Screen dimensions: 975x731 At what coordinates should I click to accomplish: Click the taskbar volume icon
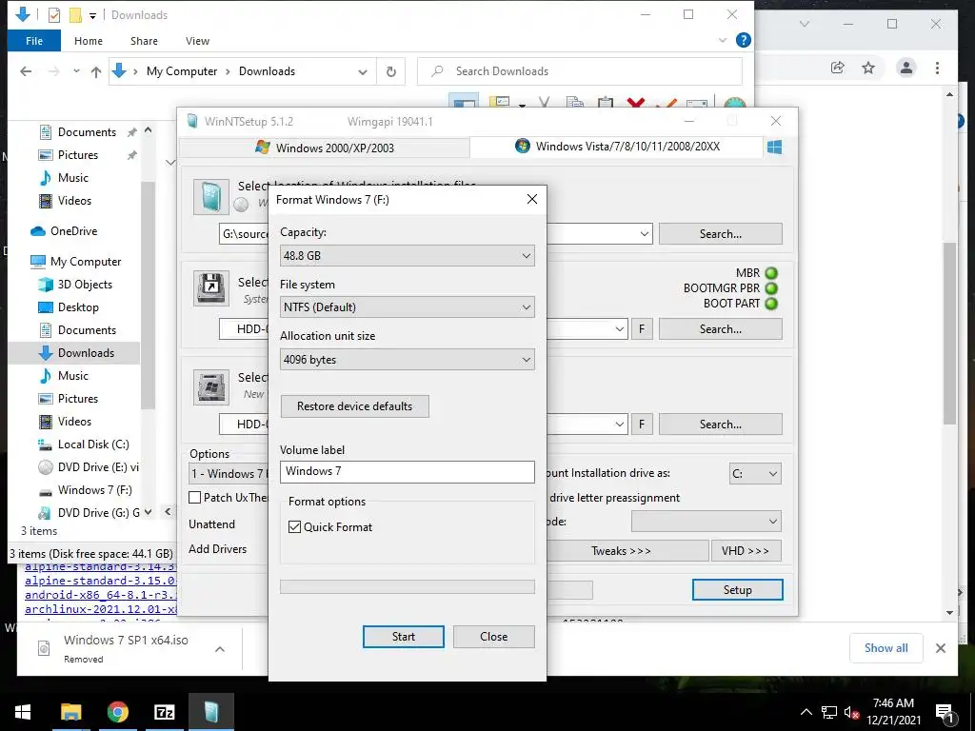[852, 713]
